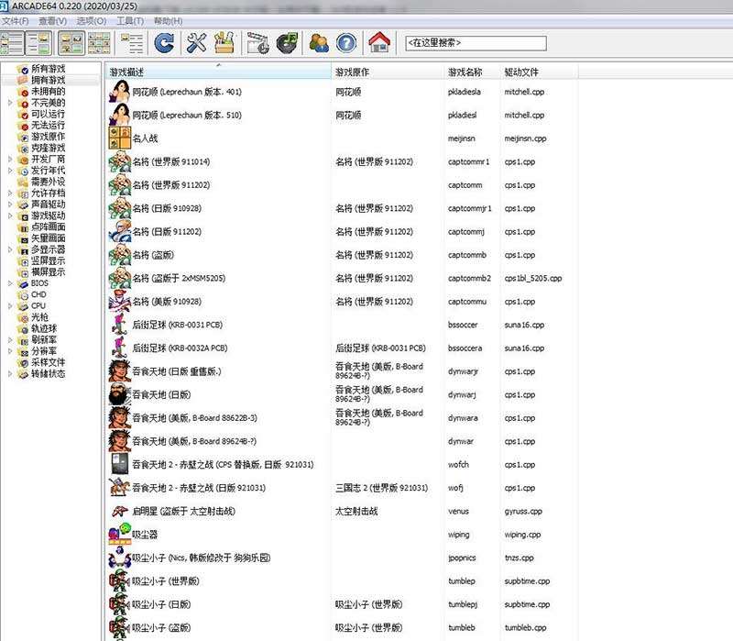Toggle the screenshot panel toolbar icon
Viewport: 733px width, 641px height.
pos(38,43)
